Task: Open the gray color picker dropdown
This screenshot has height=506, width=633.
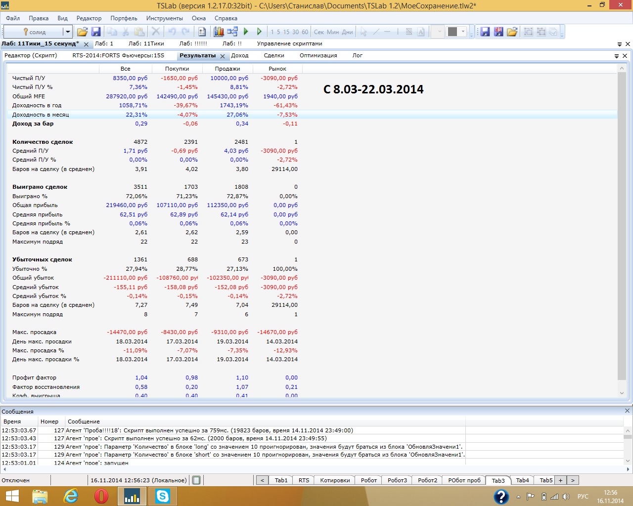Action: click(463, 32)
